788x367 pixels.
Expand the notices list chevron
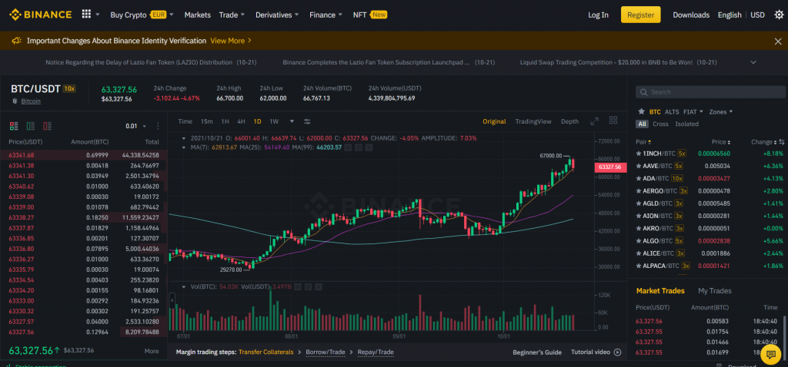point(753,62)
